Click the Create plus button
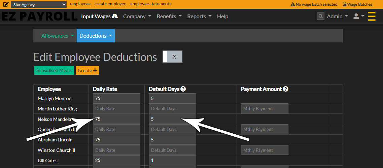This screenshot has width=383, height=168. point(87,71)
